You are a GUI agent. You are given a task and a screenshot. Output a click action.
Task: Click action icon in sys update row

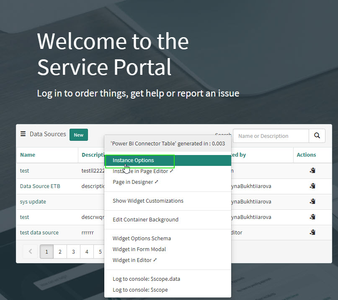coord(312,201)
